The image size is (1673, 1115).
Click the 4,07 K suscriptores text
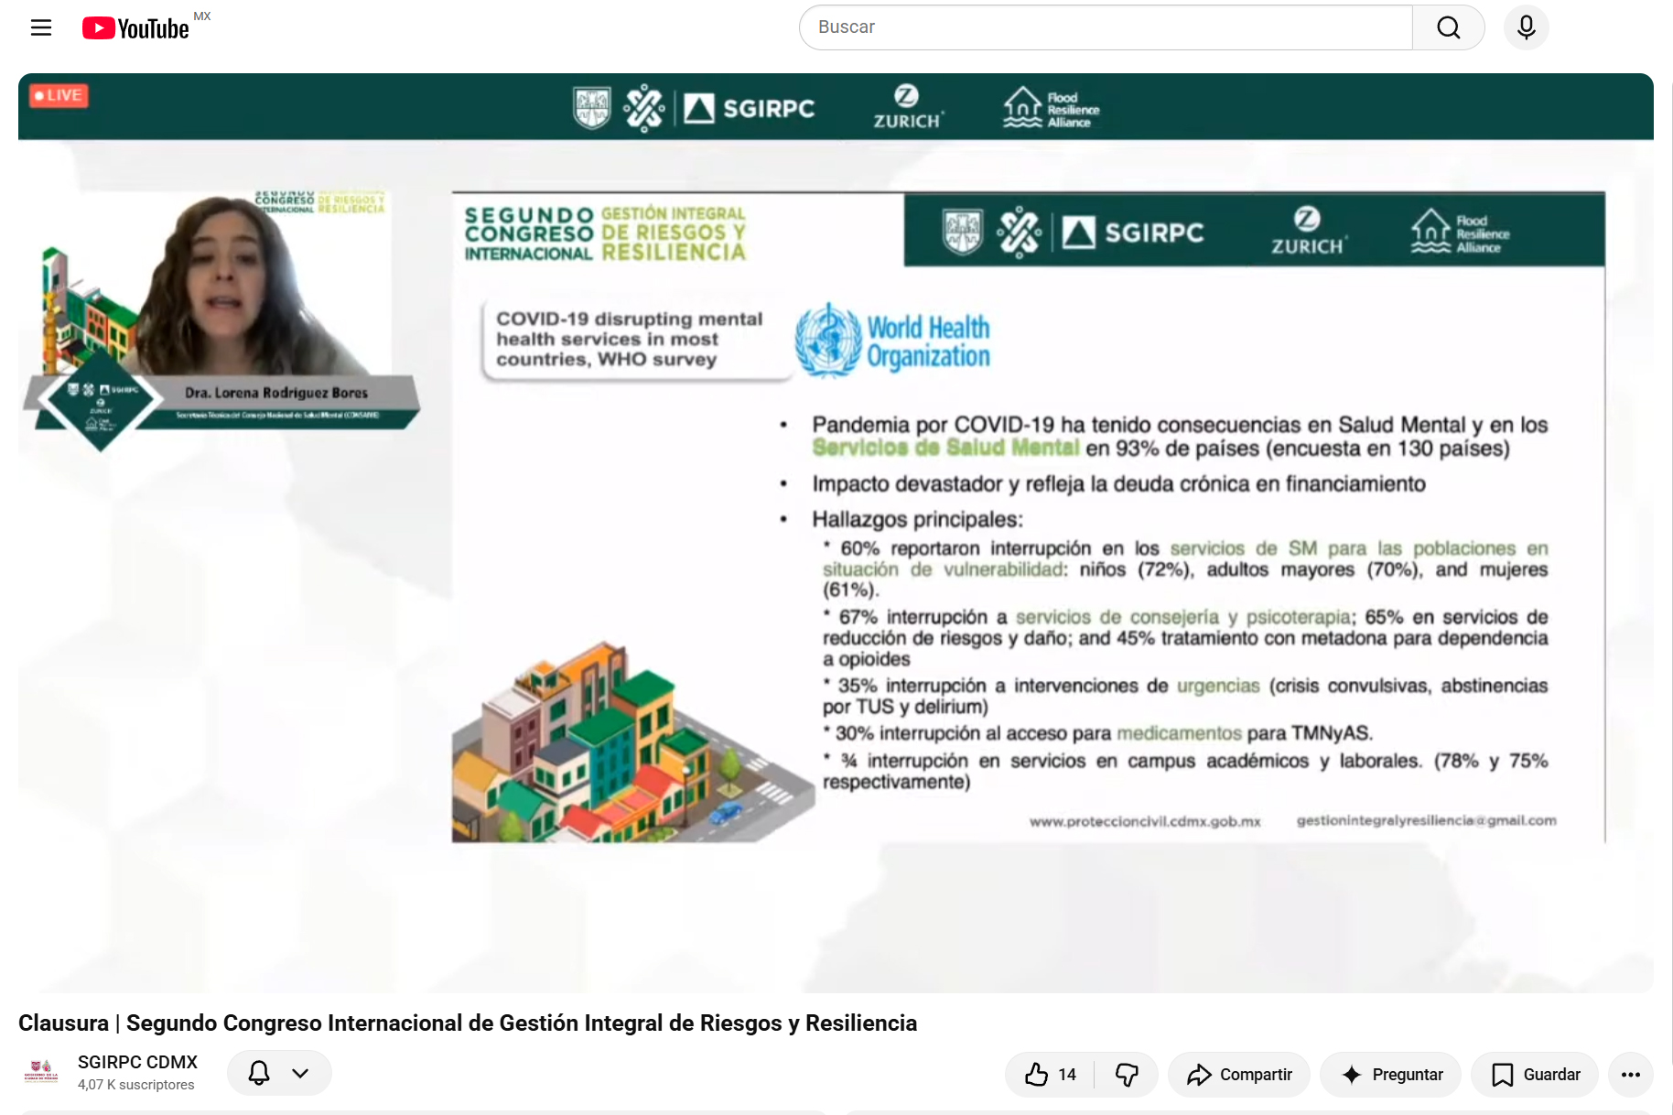coord(136,1085)
